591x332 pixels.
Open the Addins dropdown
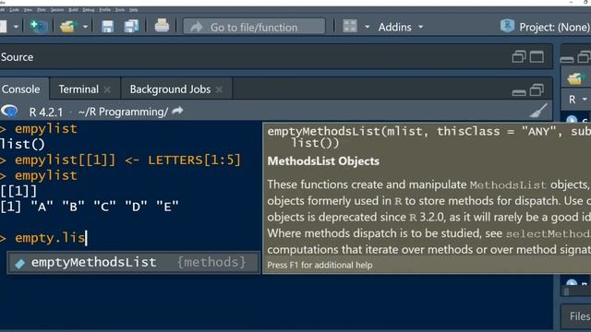(401, 27)
